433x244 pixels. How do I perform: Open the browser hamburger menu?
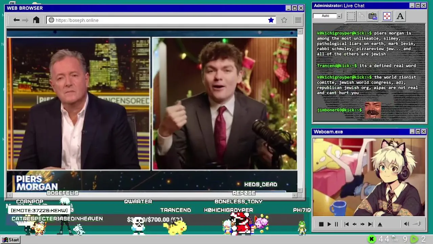pyautogui.click(x=298, y=20)
